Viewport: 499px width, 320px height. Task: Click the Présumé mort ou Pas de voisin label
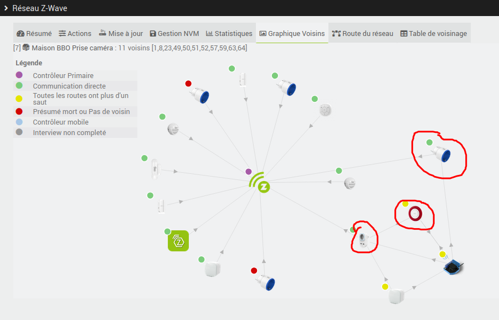(x=81, y=112)
